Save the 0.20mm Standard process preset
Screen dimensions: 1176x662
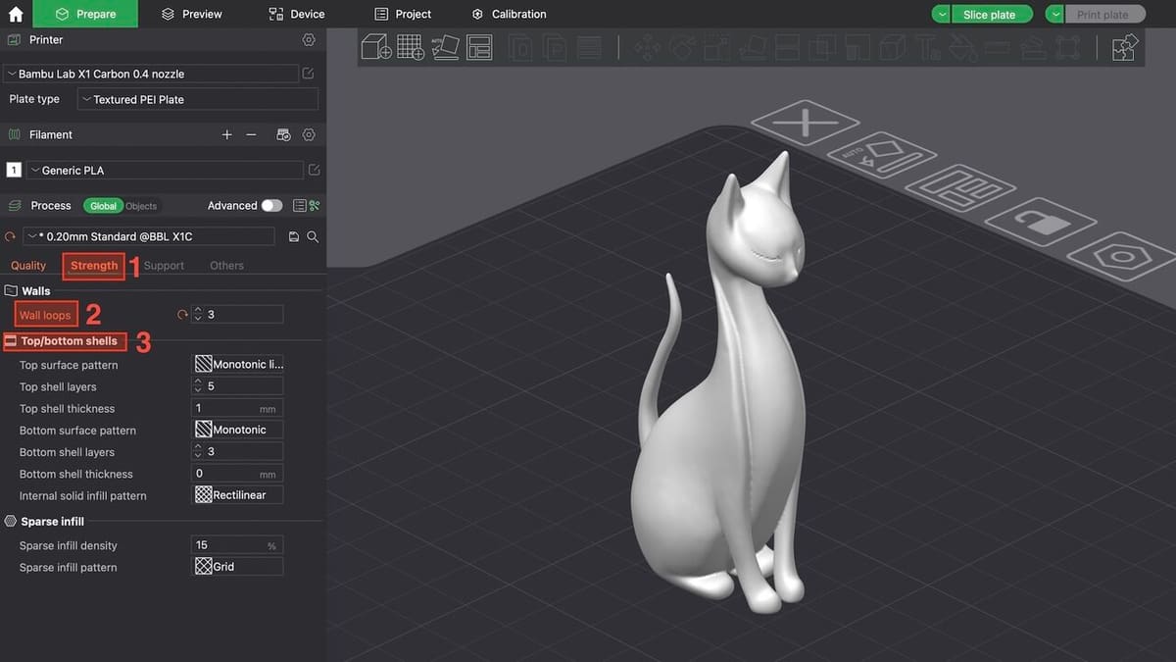pyautogui.click(x=294, y=236)
